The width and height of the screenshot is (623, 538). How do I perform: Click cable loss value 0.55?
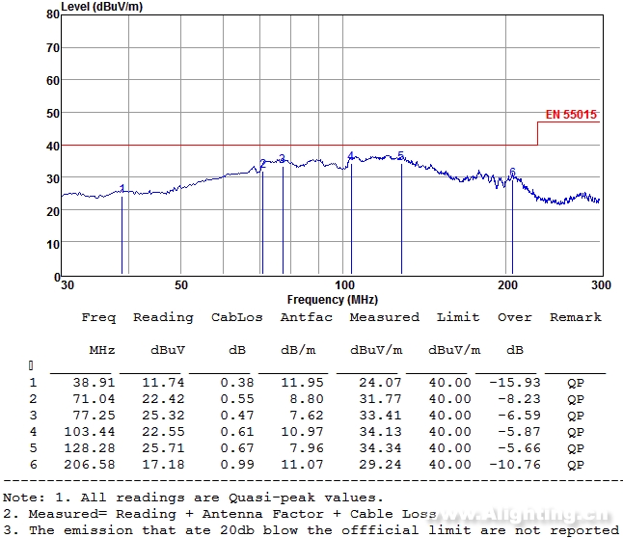[x=237, y=399]
